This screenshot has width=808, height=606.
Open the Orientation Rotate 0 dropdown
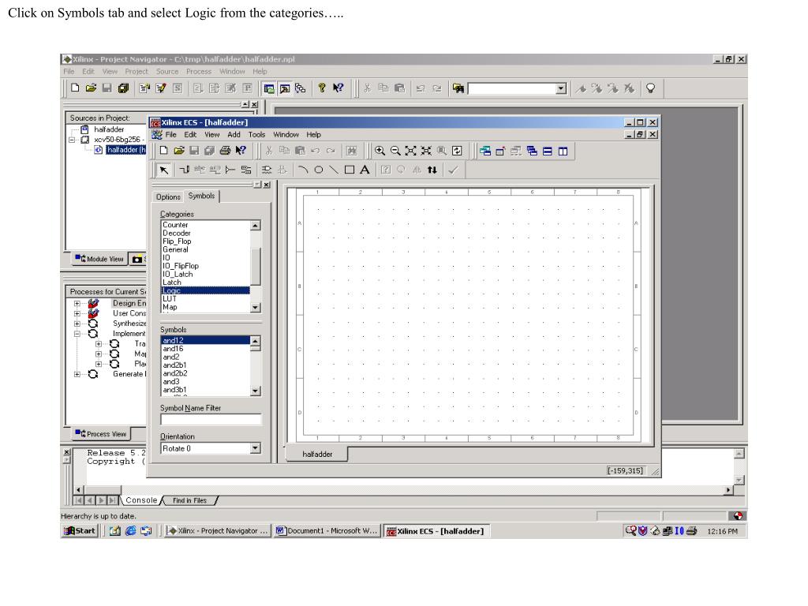[x=256, y=448]
